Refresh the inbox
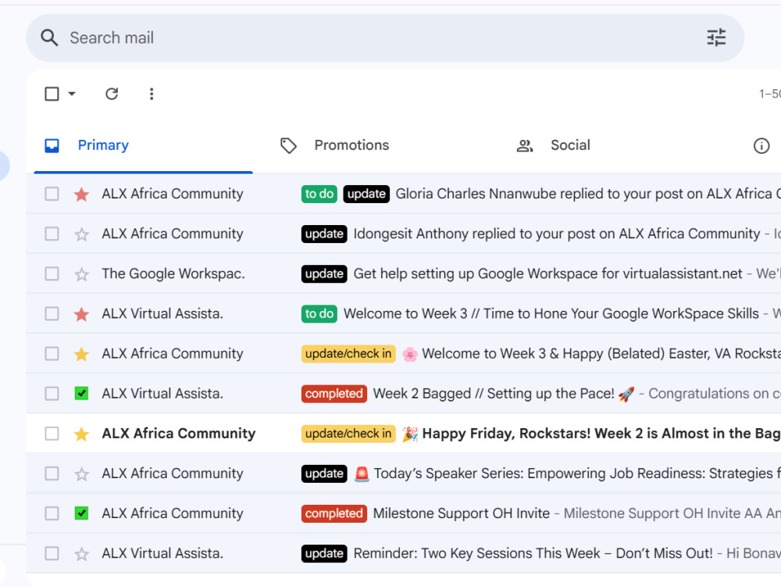The image size is (781, 586). pos(112,94)
